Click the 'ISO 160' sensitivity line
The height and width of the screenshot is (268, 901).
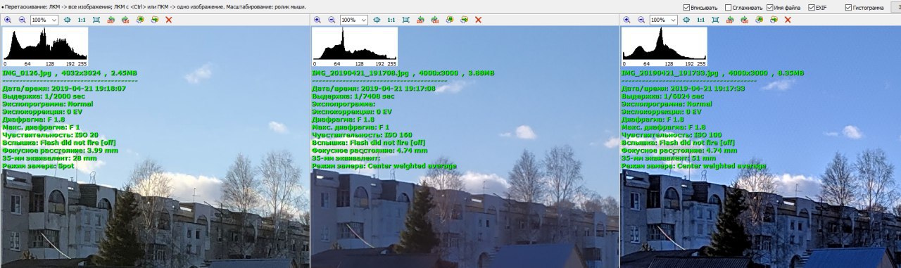pos(362,134)
